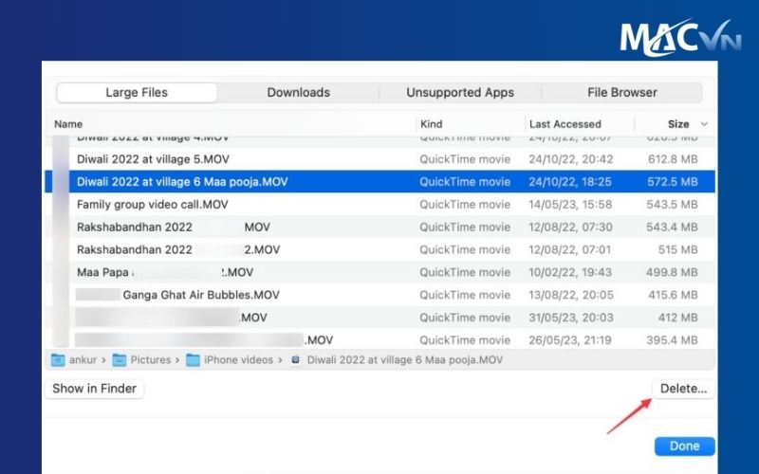The image size is (759, 474).
Task: Click the iPhone videos folder icon in path
Action: pyautogui.click(x=193, y=360)
